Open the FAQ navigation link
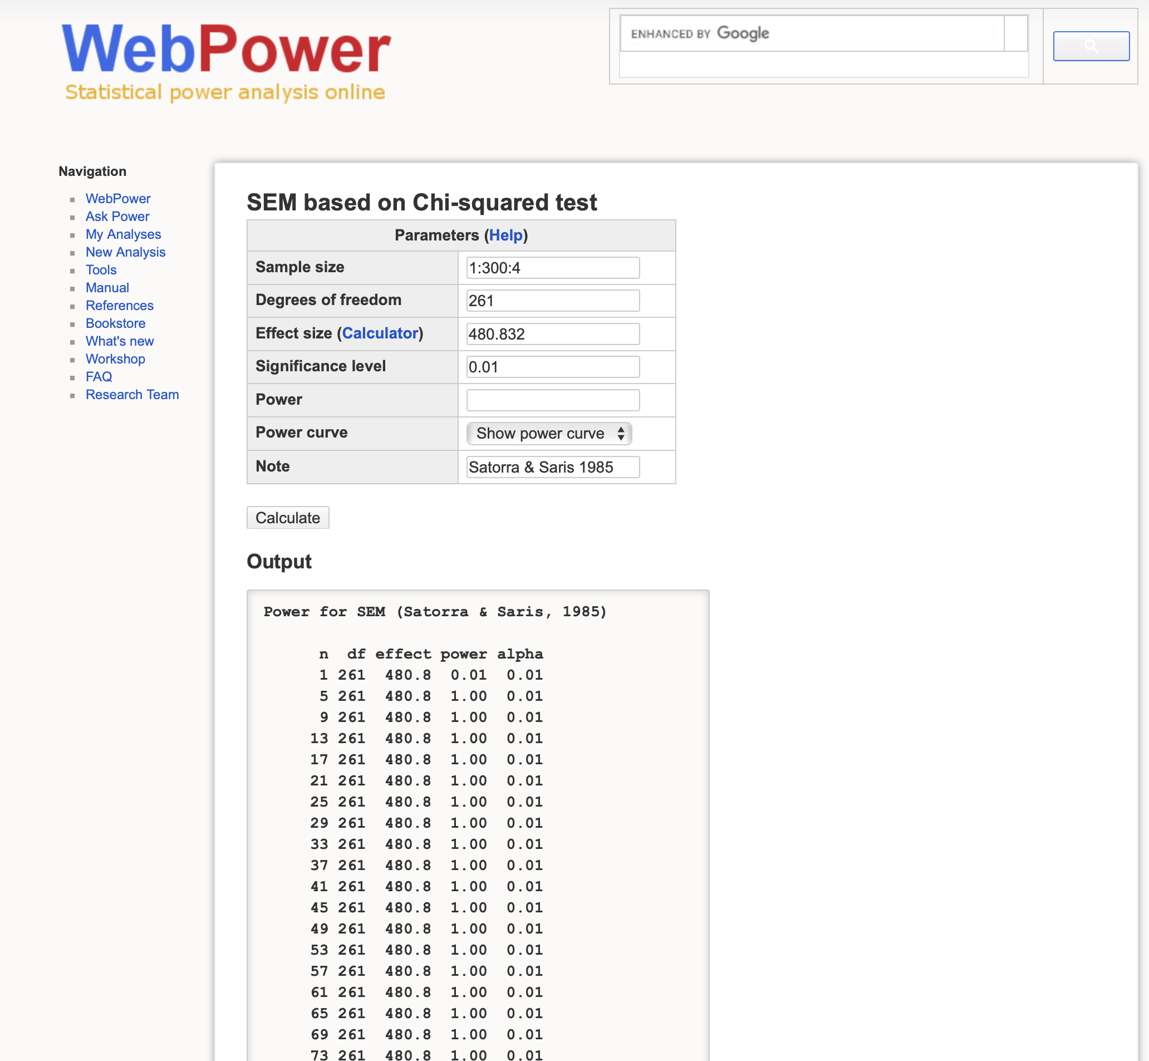 point(99,377)
